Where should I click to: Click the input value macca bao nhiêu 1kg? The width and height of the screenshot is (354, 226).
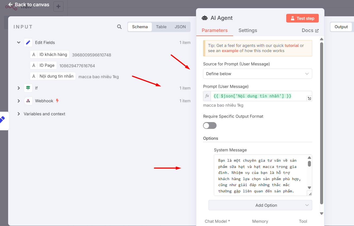click(x=99, y=77)
